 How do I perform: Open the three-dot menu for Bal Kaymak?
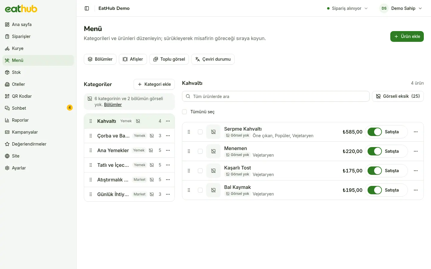click(416, 190)
